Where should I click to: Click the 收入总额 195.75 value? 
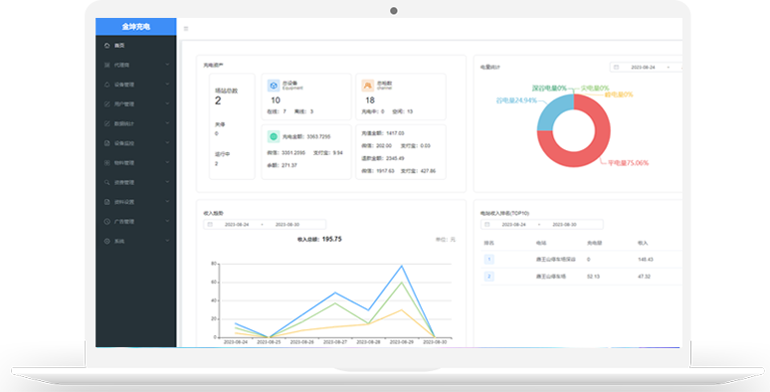click(x=331, y=239)
